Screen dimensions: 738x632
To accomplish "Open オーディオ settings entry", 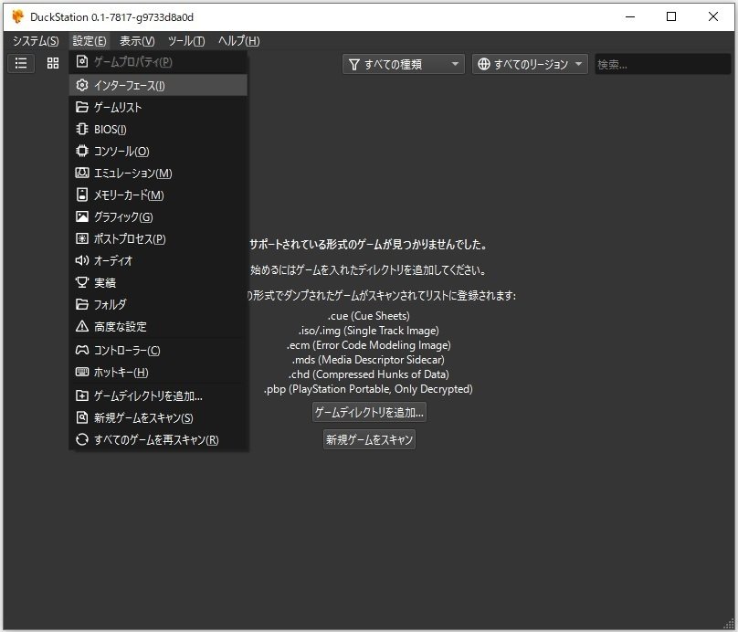I will coord(158,260).
